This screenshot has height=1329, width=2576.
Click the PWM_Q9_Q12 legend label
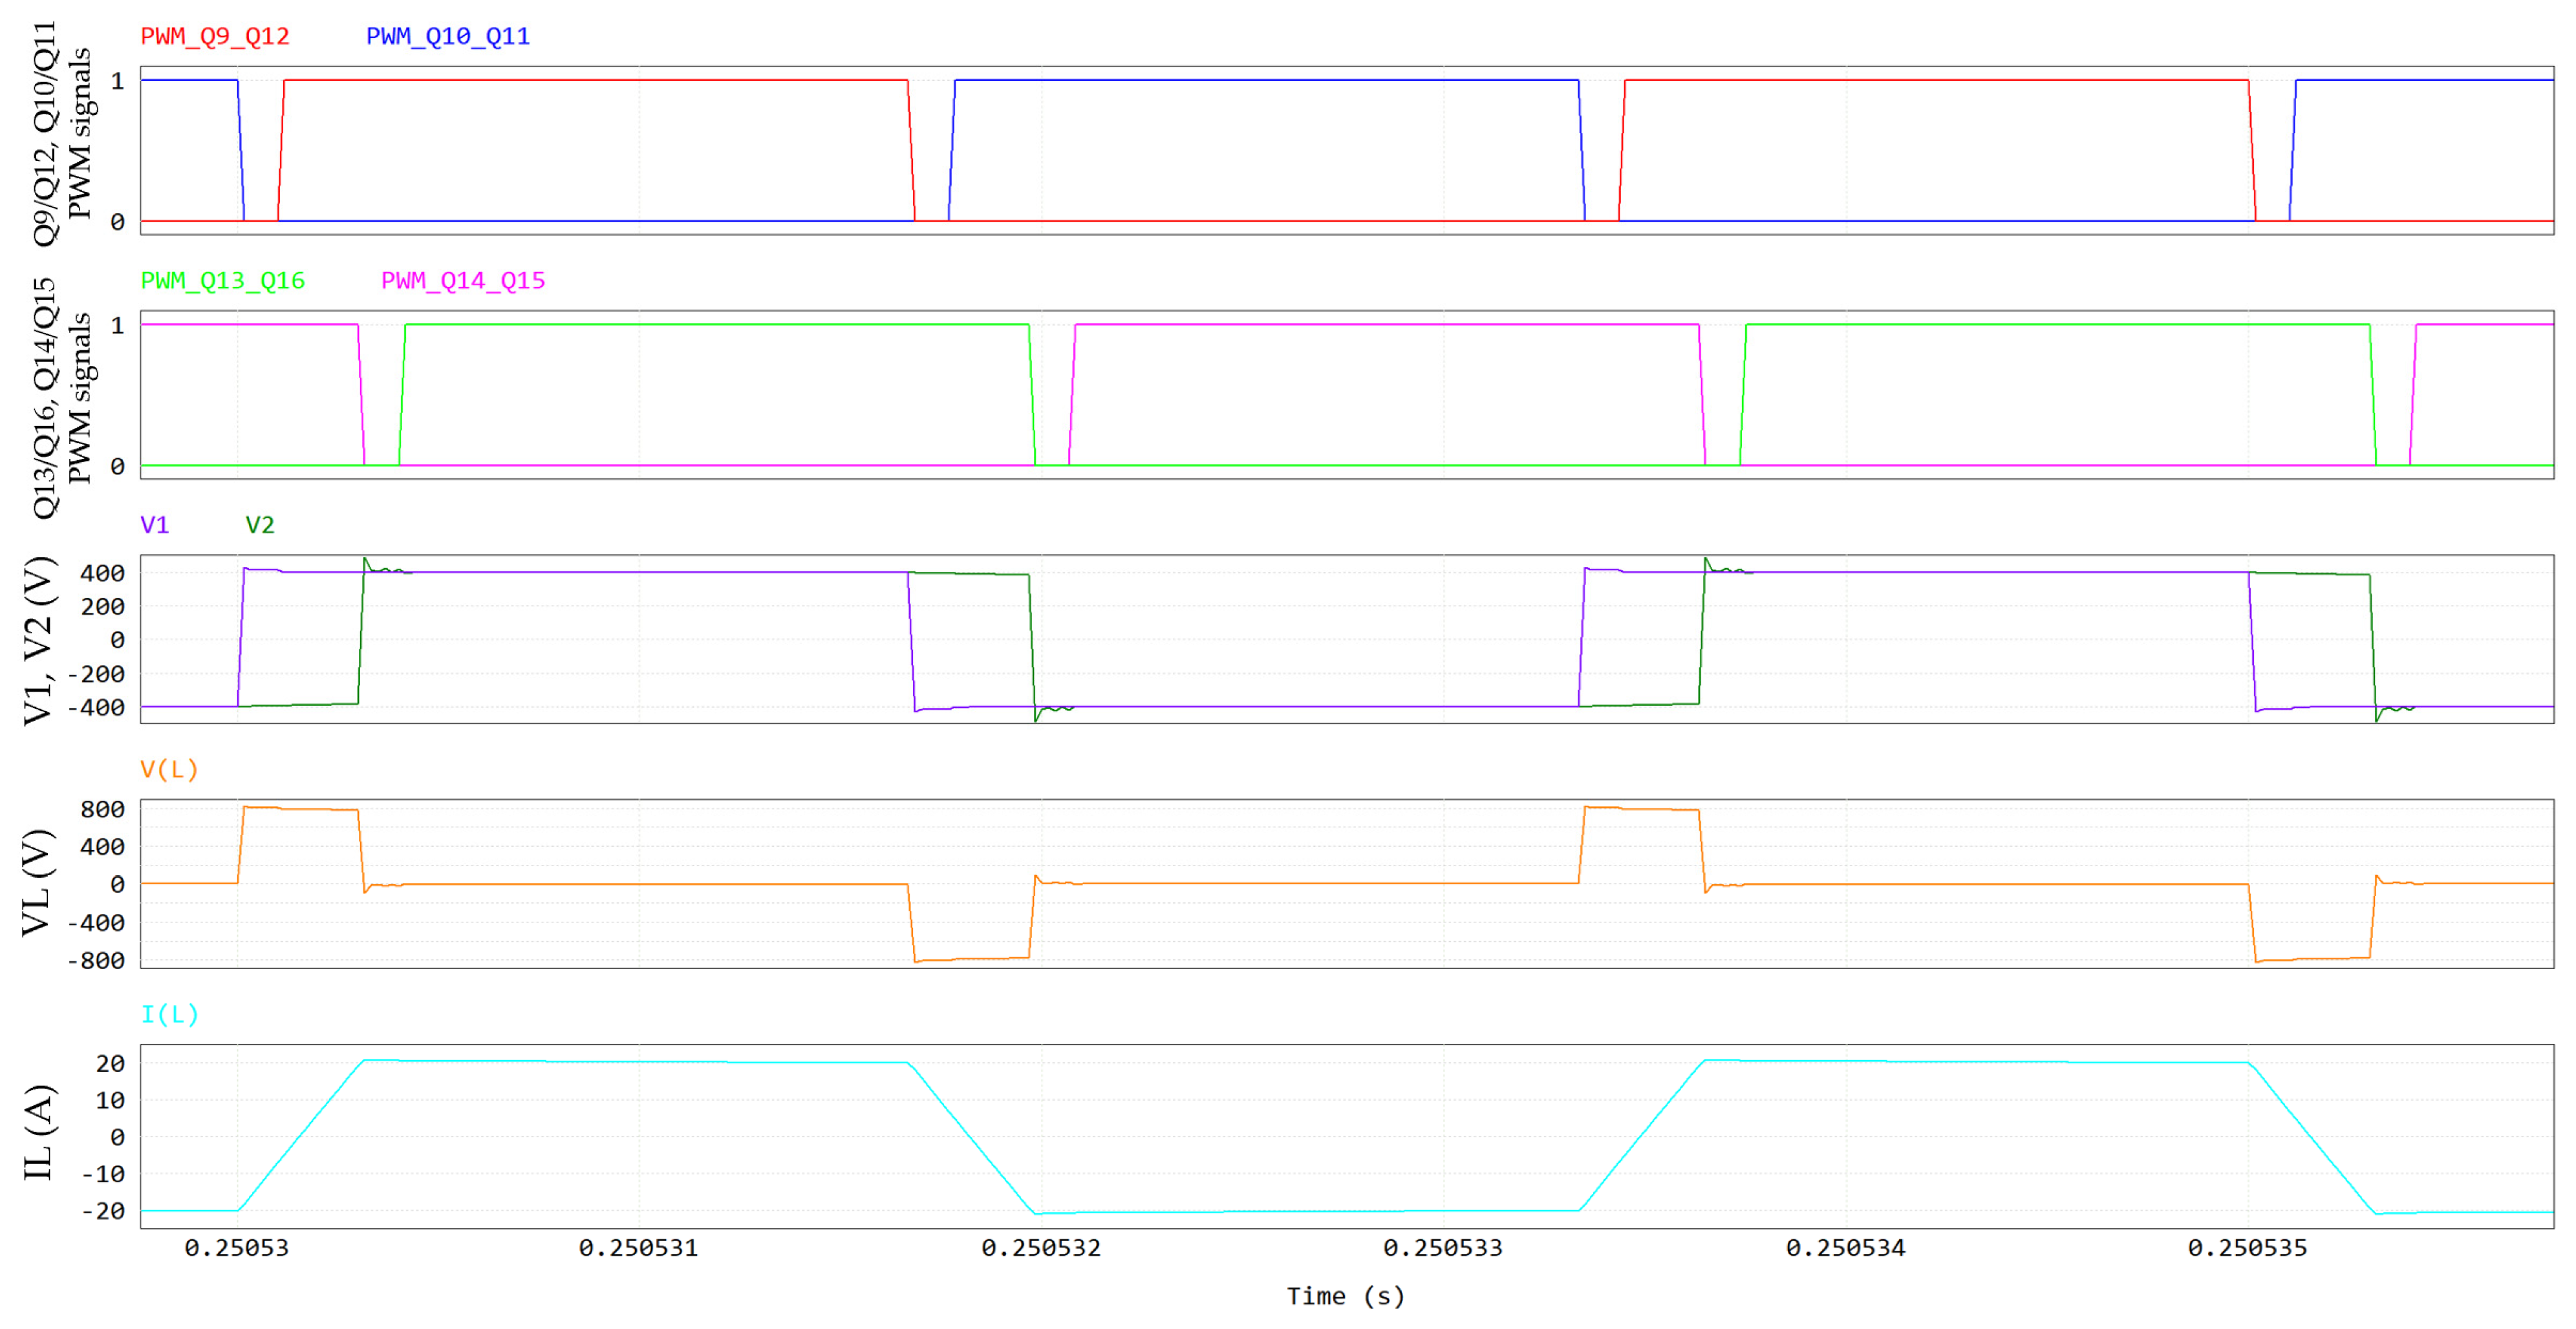tap(215, 36)
